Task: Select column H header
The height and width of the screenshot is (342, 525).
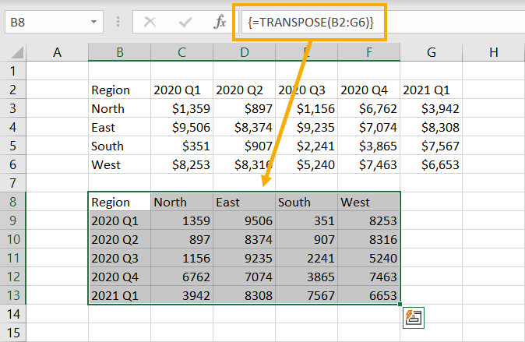Action: tap(493, 52)
